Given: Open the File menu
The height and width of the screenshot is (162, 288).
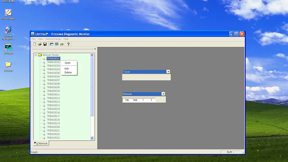Looking at the screenshot, I should pyautogui.click(x=34, y=39).
